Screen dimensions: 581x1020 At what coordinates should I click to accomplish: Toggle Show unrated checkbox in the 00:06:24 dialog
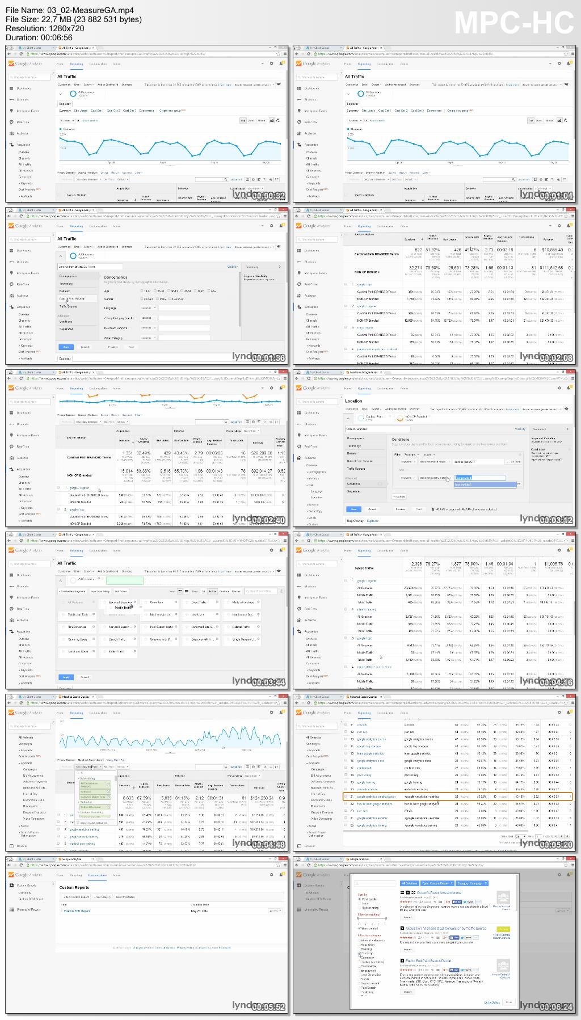click(359, 928)
